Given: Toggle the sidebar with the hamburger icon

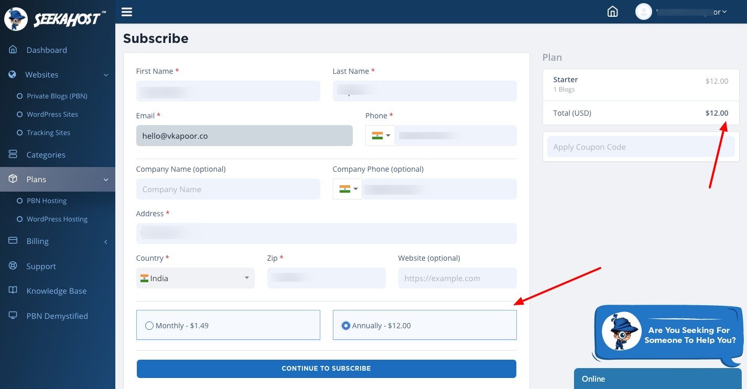Looking at the screenshot, I should 126,12.
